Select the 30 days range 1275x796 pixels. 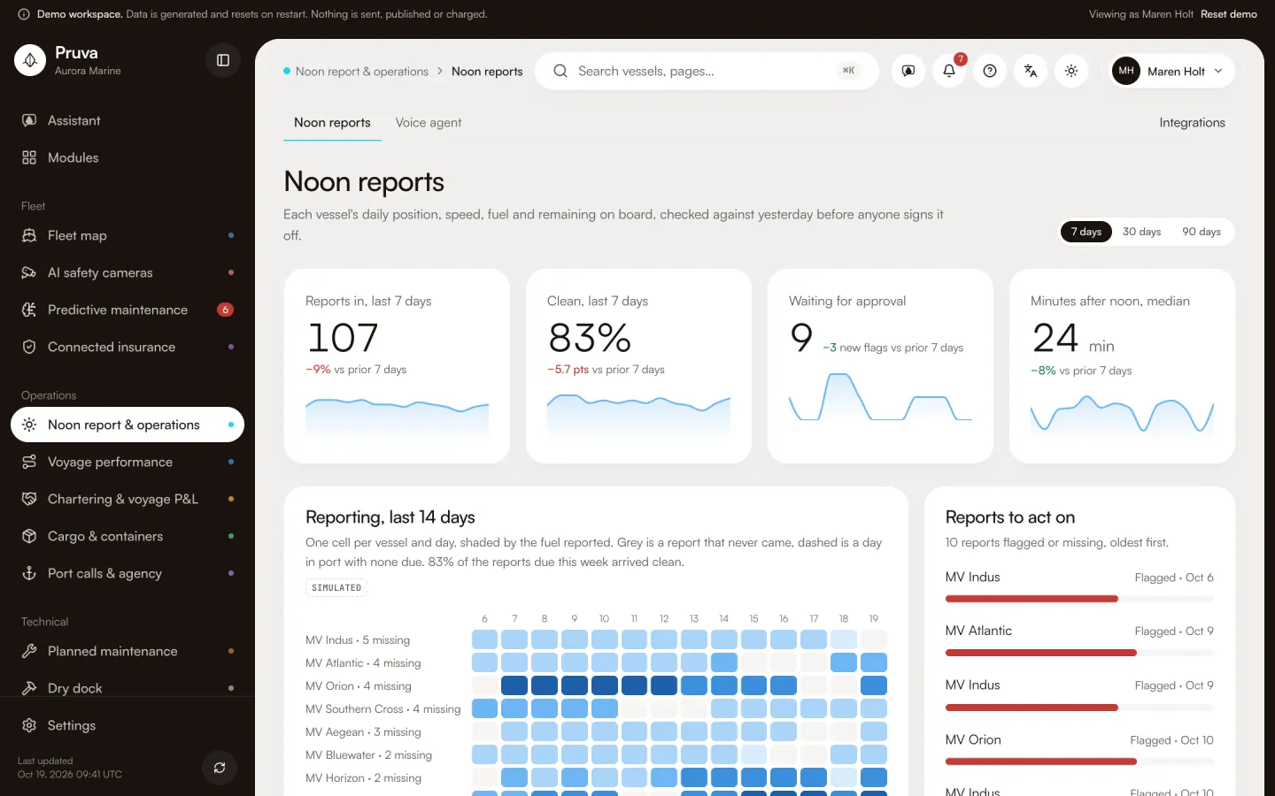[1141, 232]
